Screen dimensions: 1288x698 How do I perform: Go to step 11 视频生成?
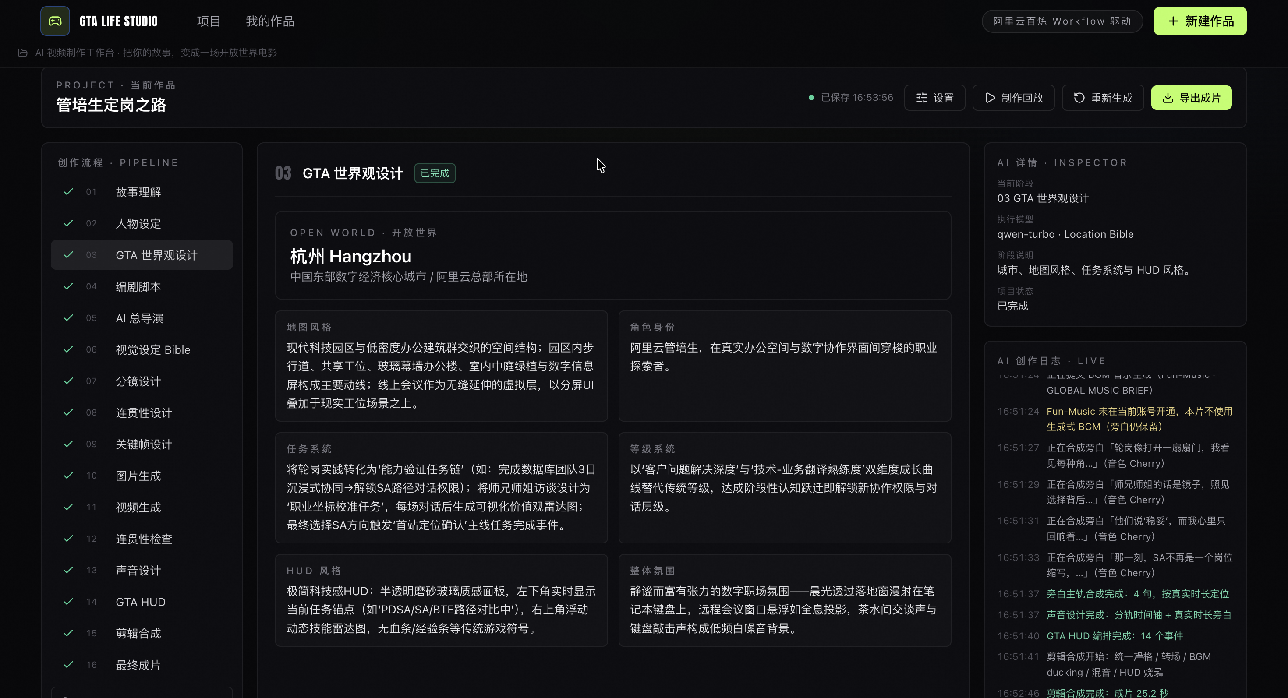[x=142, y=507]
